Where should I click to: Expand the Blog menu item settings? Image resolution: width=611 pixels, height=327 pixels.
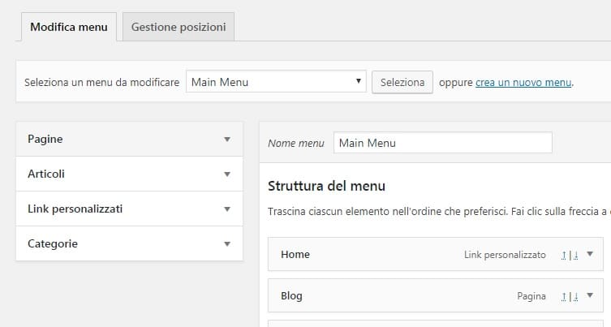coord(590,295)
